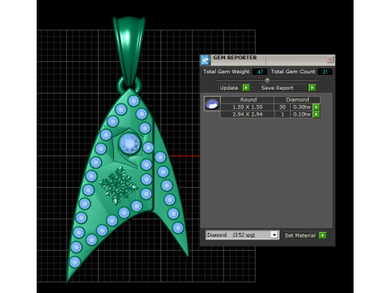Click the Diamond column header
Viewport: 391px width, 293px height.
tap(297, 99)
